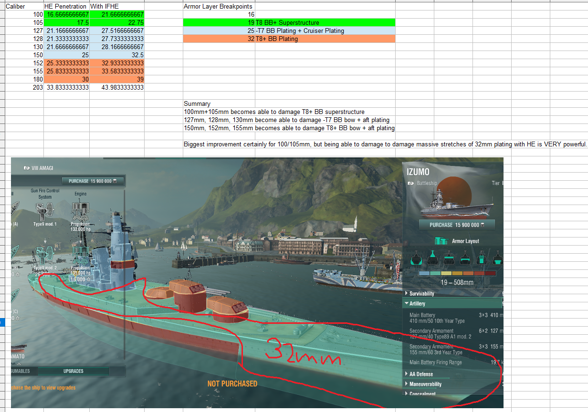This screenshot has width=588, height=412.
Task: Switch to the Upgrades tab
Action: pos(73,371)
